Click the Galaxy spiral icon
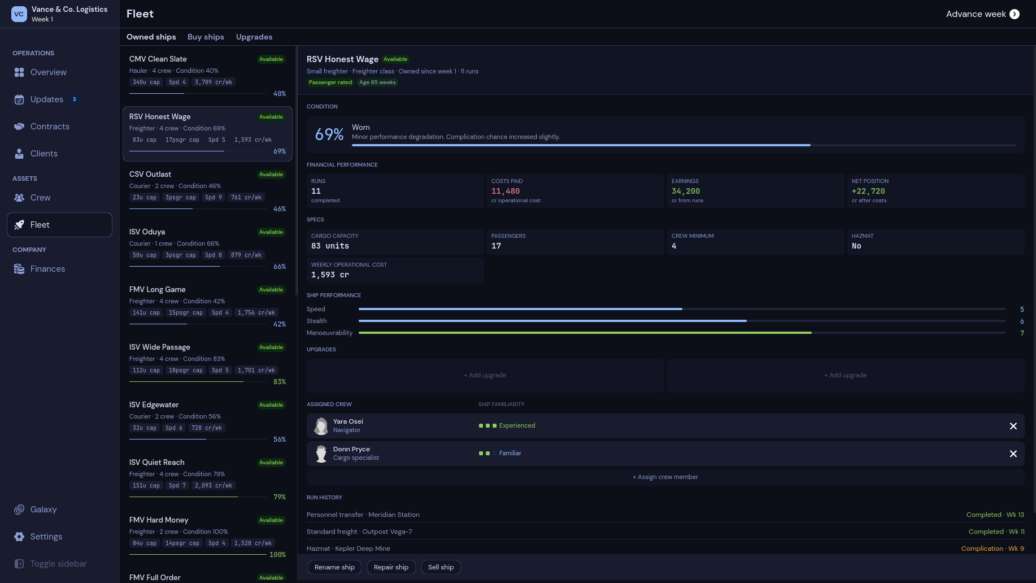This screenshot has height=583, width=1036. point(19,510)
